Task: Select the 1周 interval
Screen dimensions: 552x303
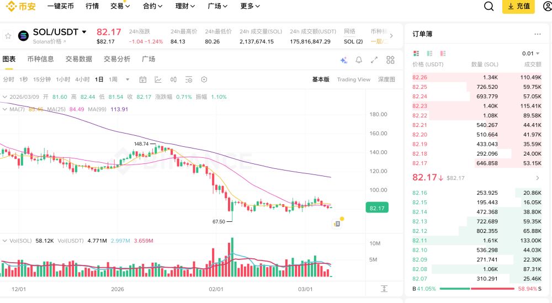Action: click(113, 79)
